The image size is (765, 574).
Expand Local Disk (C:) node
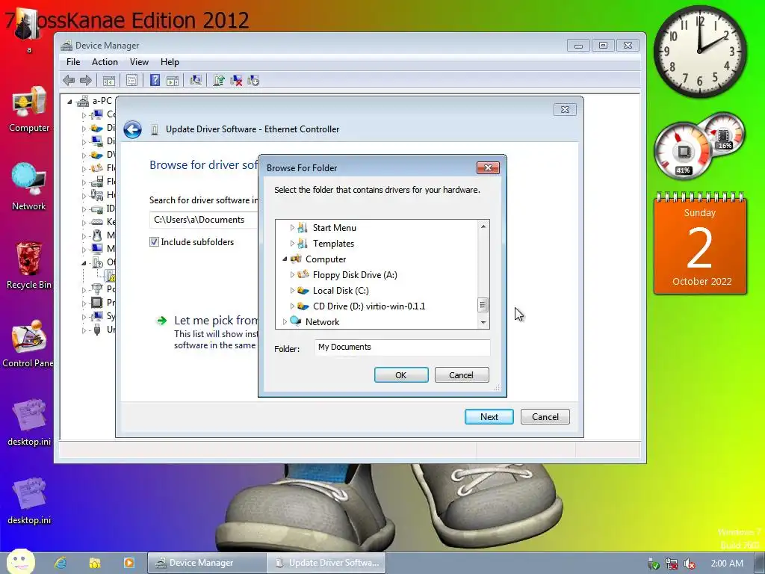292,291
